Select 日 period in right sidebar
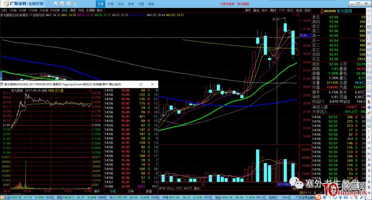 369,159
